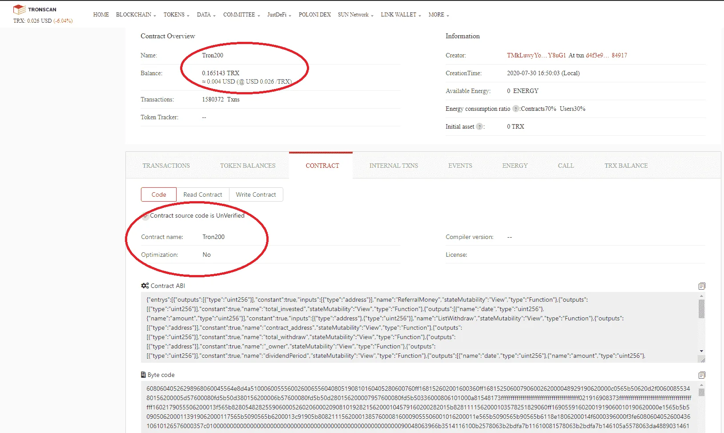Viewport: 724px width, 433px height.
Task: Open creation transaction d4f3e9…84917 link
Action: coord(607,55)
